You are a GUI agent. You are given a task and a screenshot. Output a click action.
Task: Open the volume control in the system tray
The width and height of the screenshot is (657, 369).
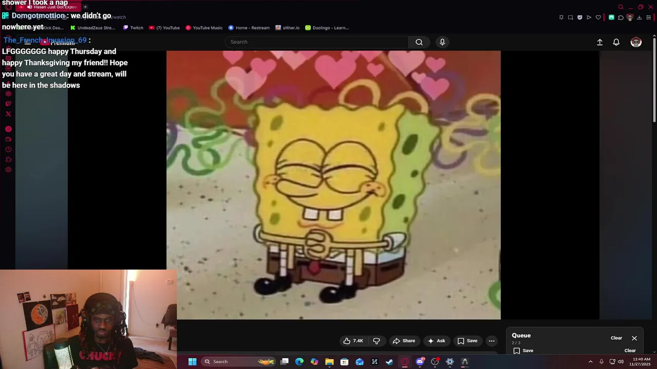621,362
